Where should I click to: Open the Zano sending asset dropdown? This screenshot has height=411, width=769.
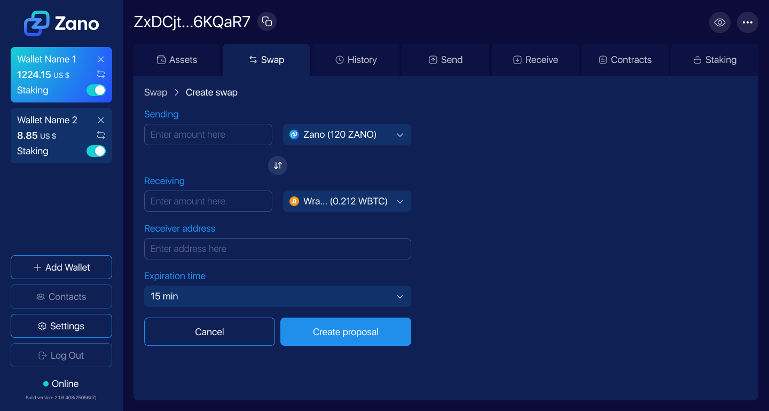[x=347, y=135]
